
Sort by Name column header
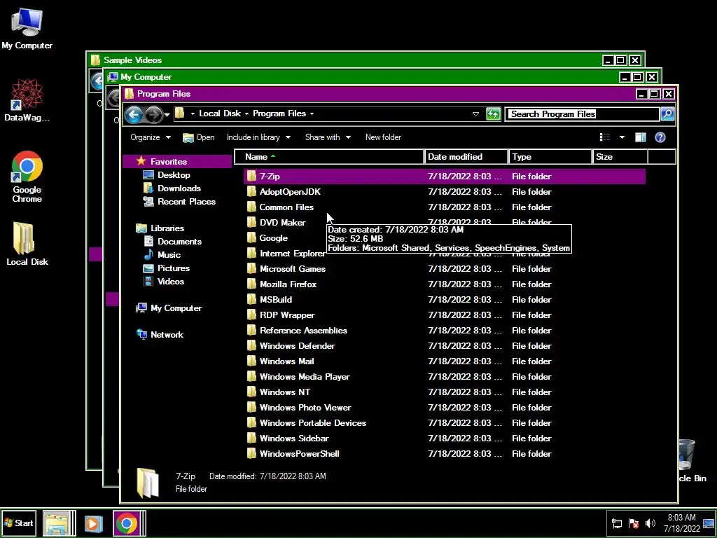(x=329, y=157)
